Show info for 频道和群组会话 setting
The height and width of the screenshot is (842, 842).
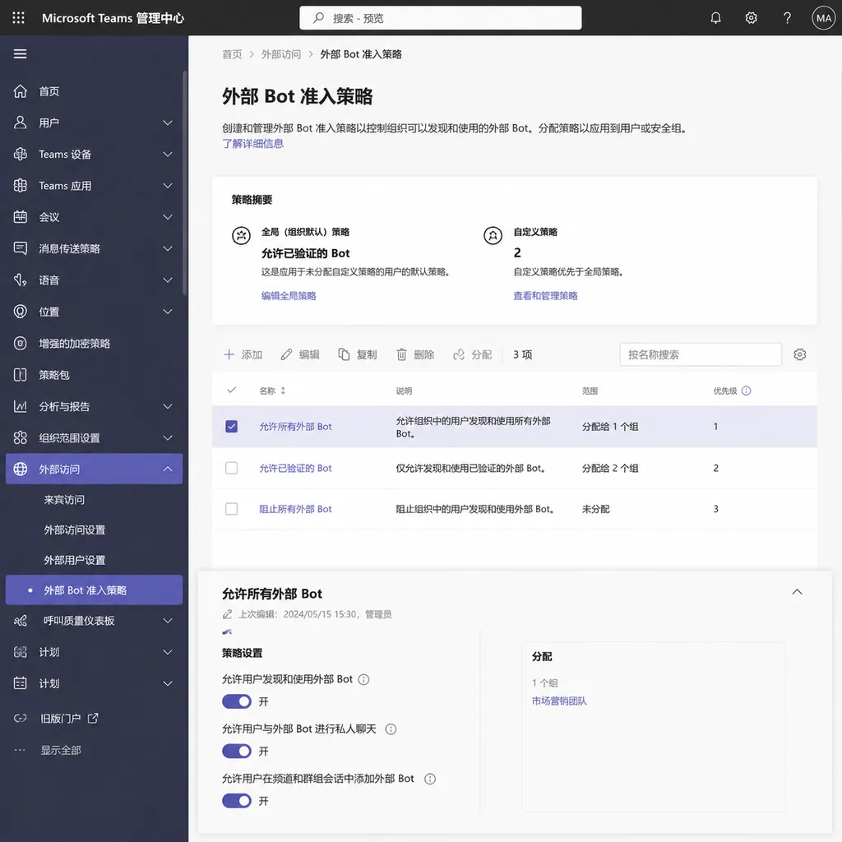click(x=429, y=779)
